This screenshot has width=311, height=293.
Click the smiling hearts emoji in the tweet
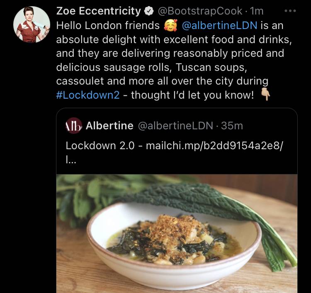(170, 26)
